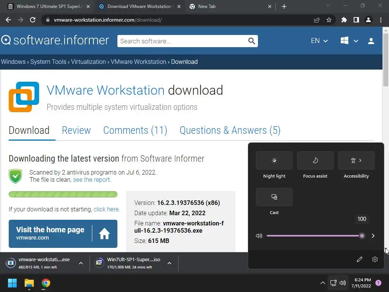Viewport: 389px width, 292px height.
Task: Bookmark this page with the star
Action: tap(329, 20)
